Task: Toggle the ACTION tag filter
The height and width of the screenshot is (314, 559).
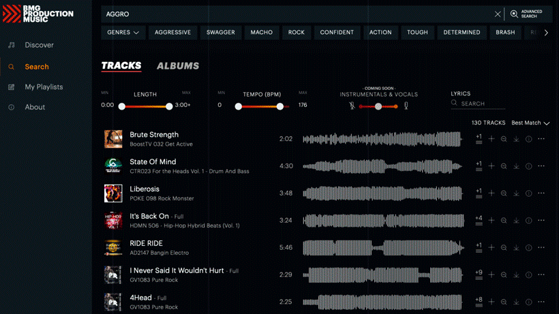Action: [380, 33]
